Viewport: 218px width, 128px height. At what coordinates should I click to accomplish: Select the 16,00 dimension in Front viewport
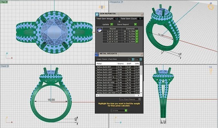tap(51, 100)
